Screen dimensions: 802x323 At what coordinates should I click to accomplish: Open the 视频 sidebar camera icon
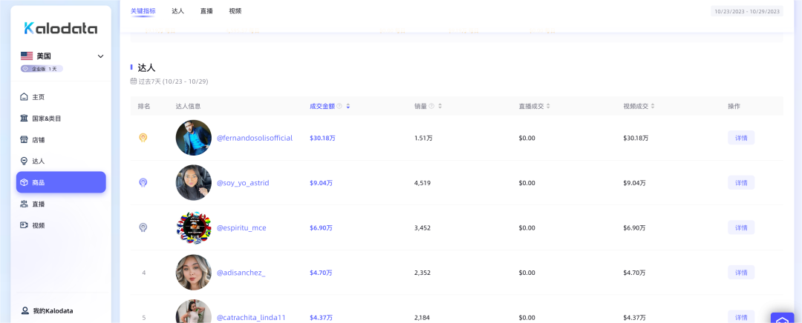24,225
